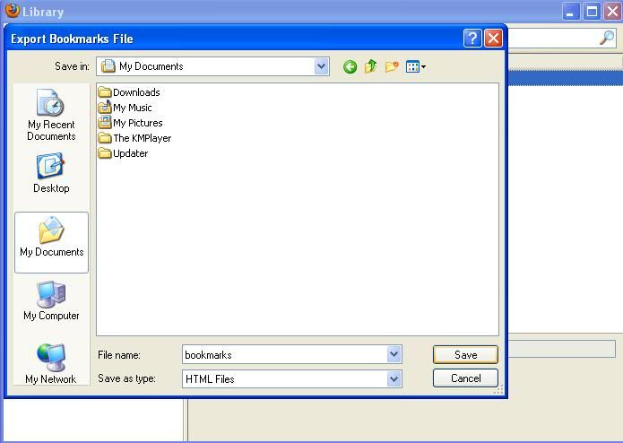Minimize the Library window
623x443 pixels.
(x=570, y=11)
